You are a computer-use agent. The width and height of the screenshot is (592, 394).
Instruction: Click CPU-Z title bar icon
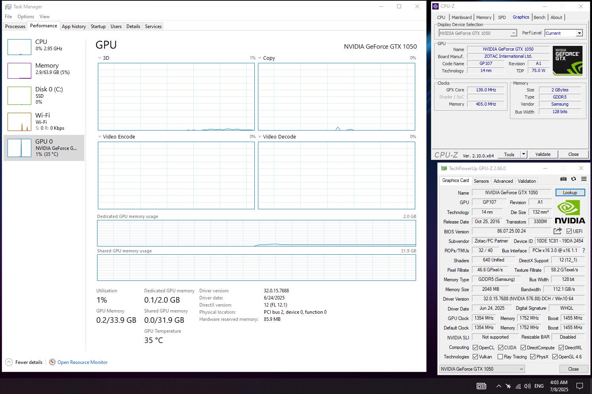pos(435,6)
